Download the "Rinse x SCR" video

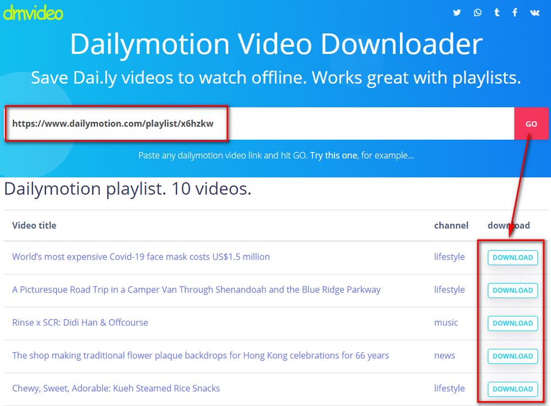tap(512, 323)
